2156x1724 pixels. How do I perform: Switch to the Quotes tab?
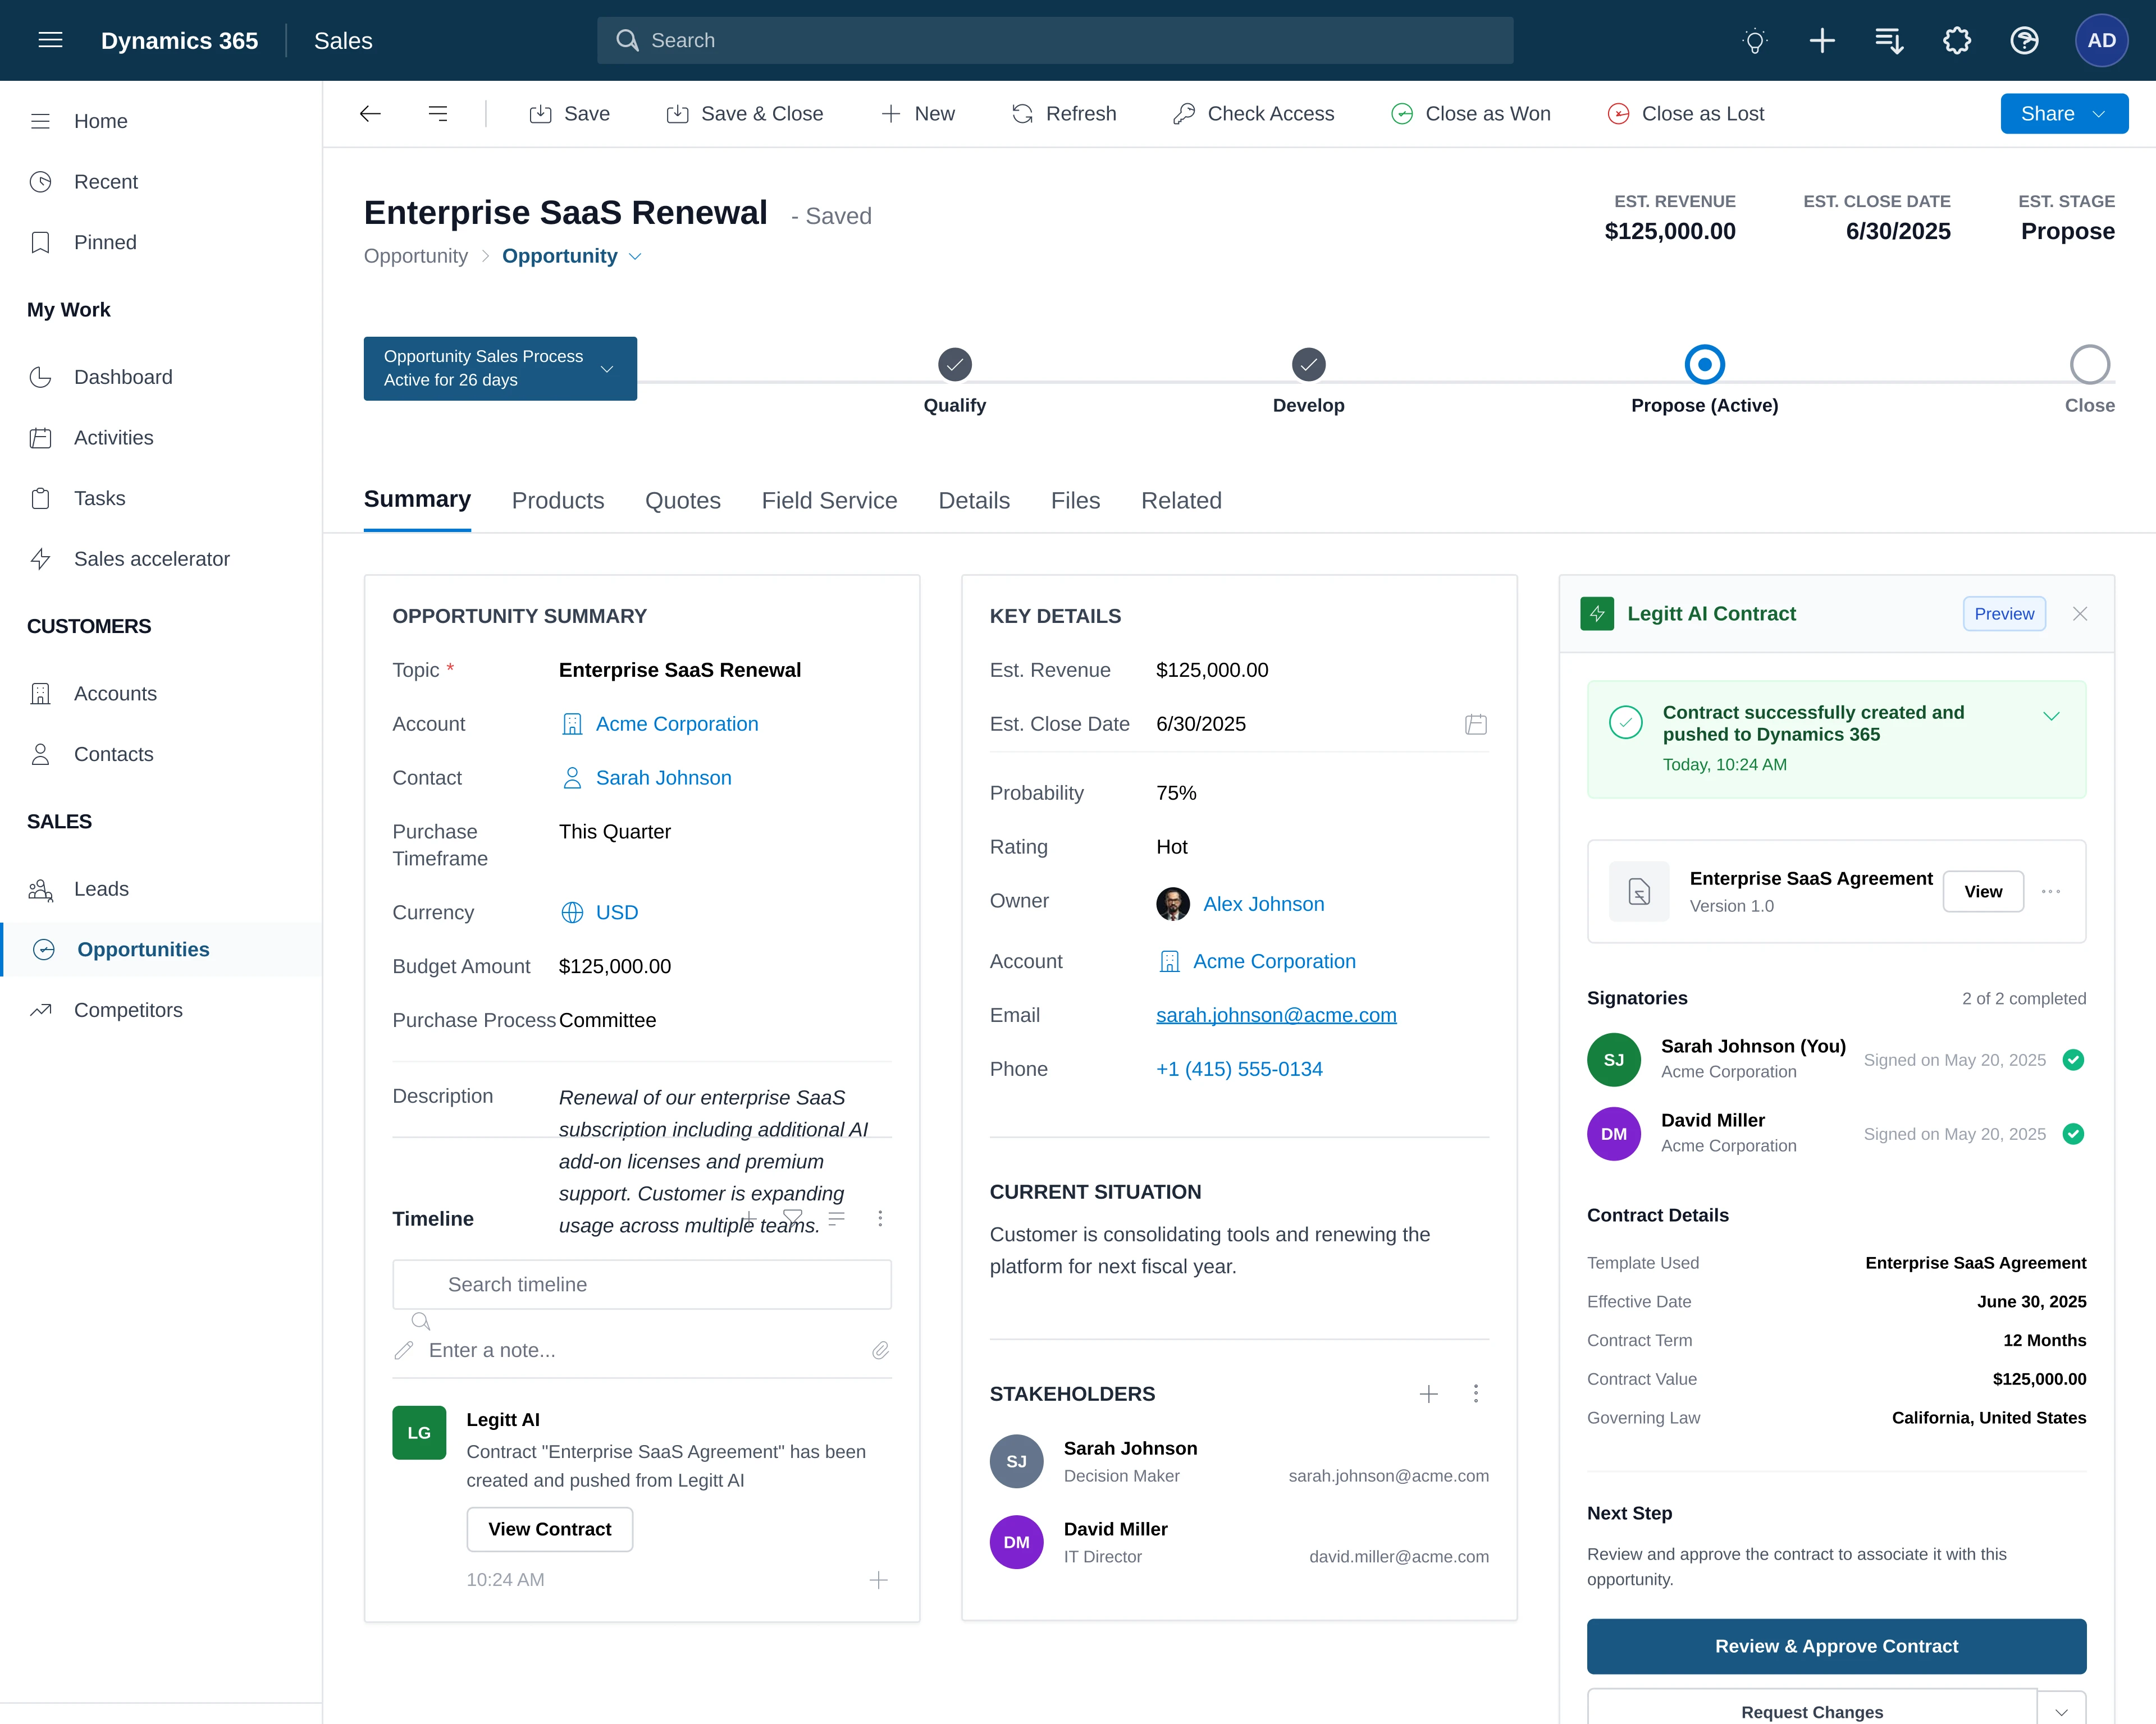683,501
